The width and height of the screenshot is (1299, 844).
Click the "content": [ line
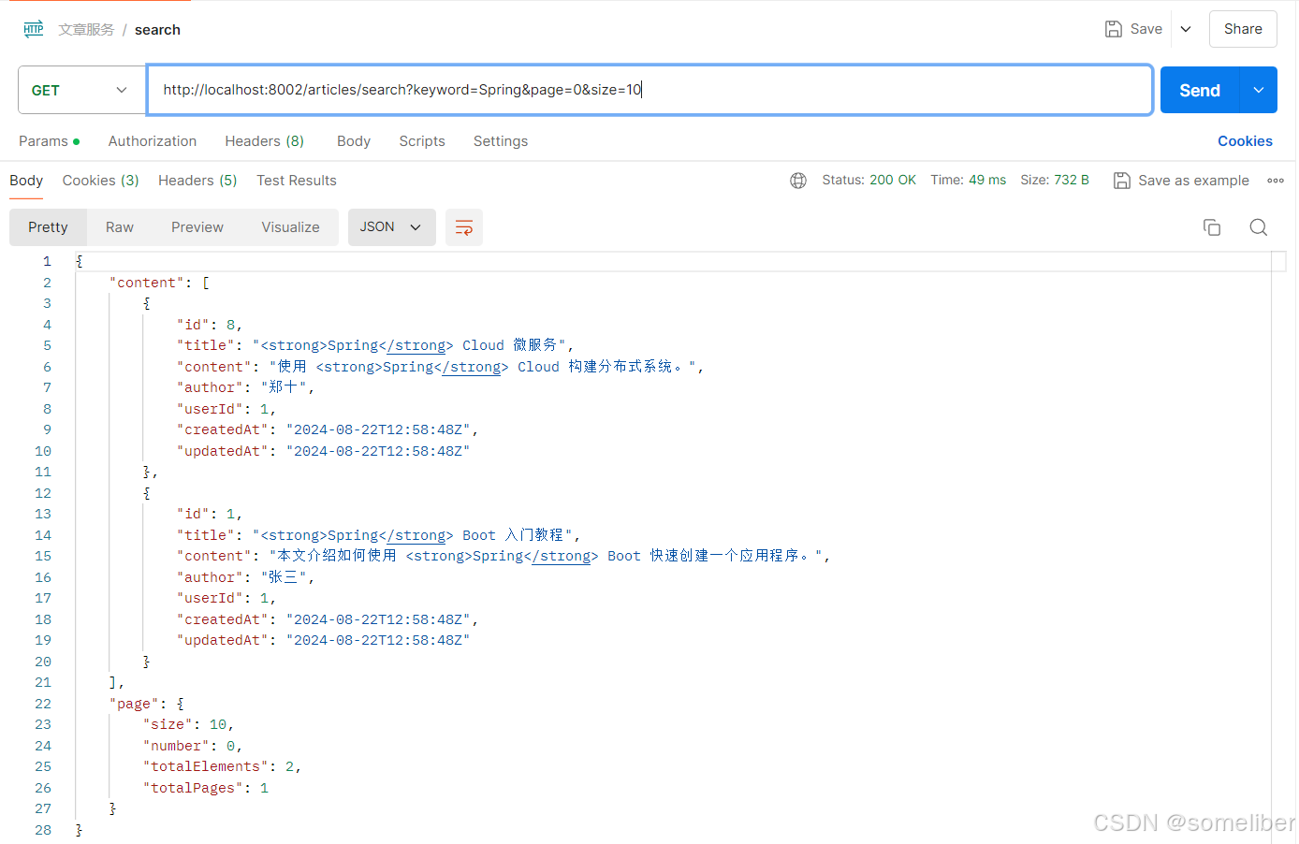[159, 283]
